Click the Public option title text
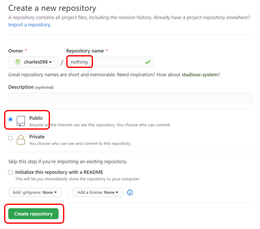260x229 pixels. pos(36,118)
